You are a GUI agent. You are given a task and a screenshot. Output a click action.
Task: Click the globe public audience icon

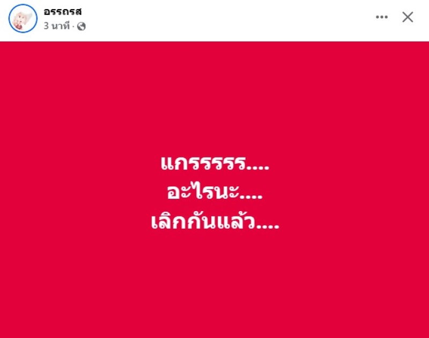82,26
